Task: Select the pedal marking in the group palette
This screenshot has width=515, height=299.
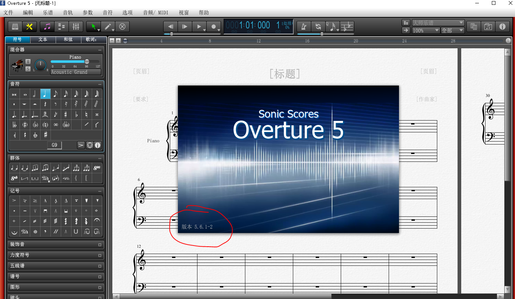Action: (x=45, y=178)
